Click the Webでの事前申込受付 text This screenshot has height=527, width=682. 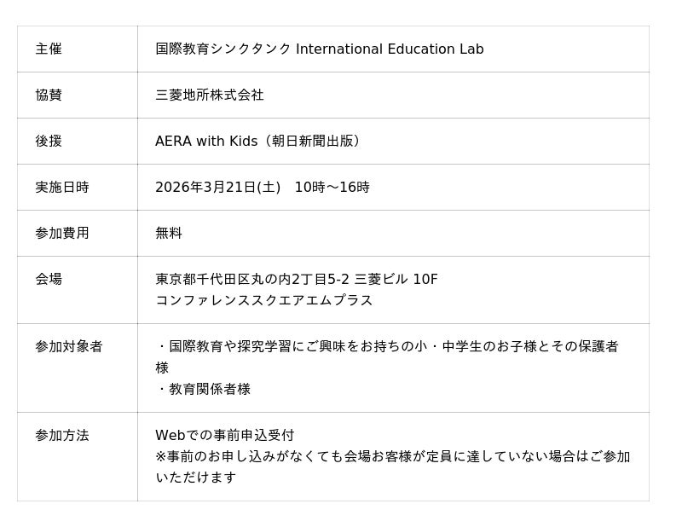pyautogui.click(x=224, y=436)
